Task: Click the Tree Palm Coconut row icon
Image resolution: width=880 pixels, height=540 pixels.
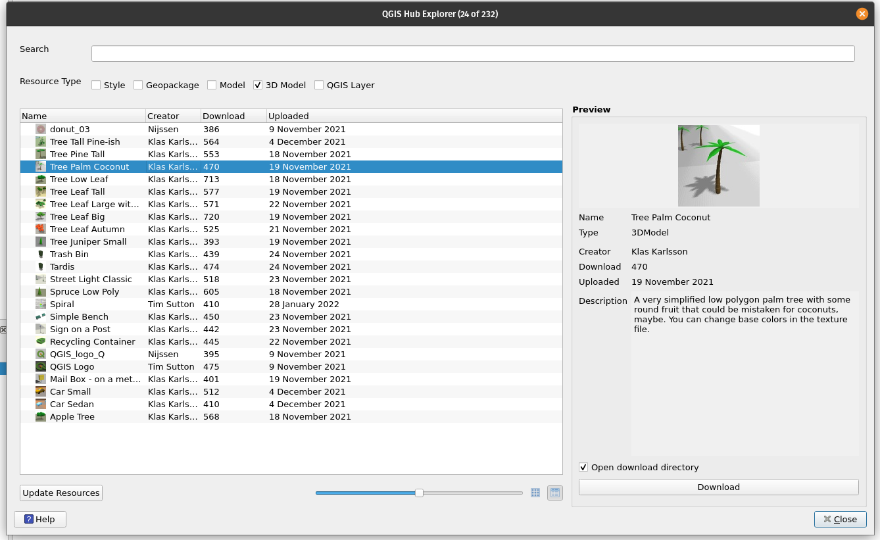Action: coord(41,167)
